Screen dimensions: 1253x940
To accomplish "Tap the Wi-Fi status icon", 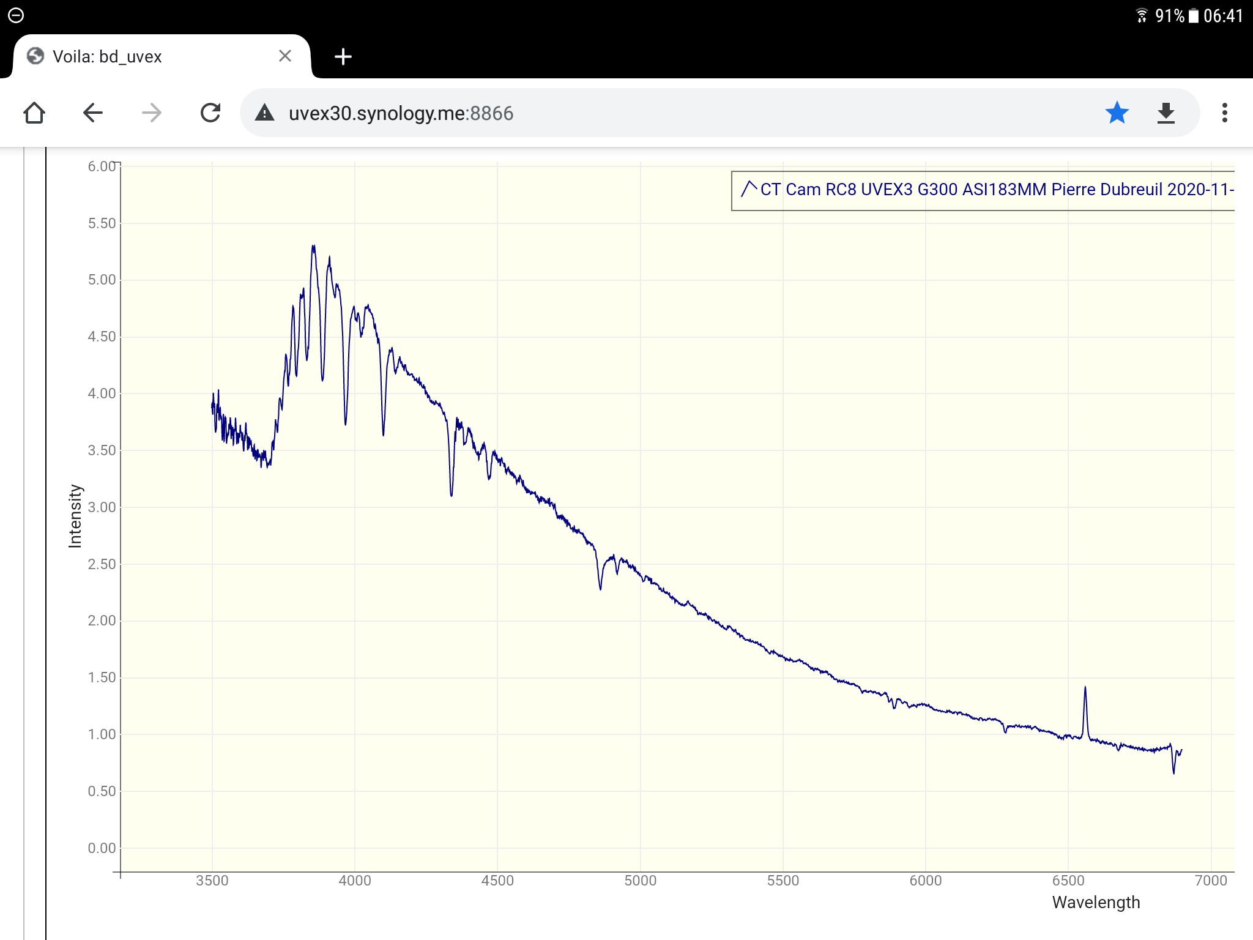I will 1142,16.
